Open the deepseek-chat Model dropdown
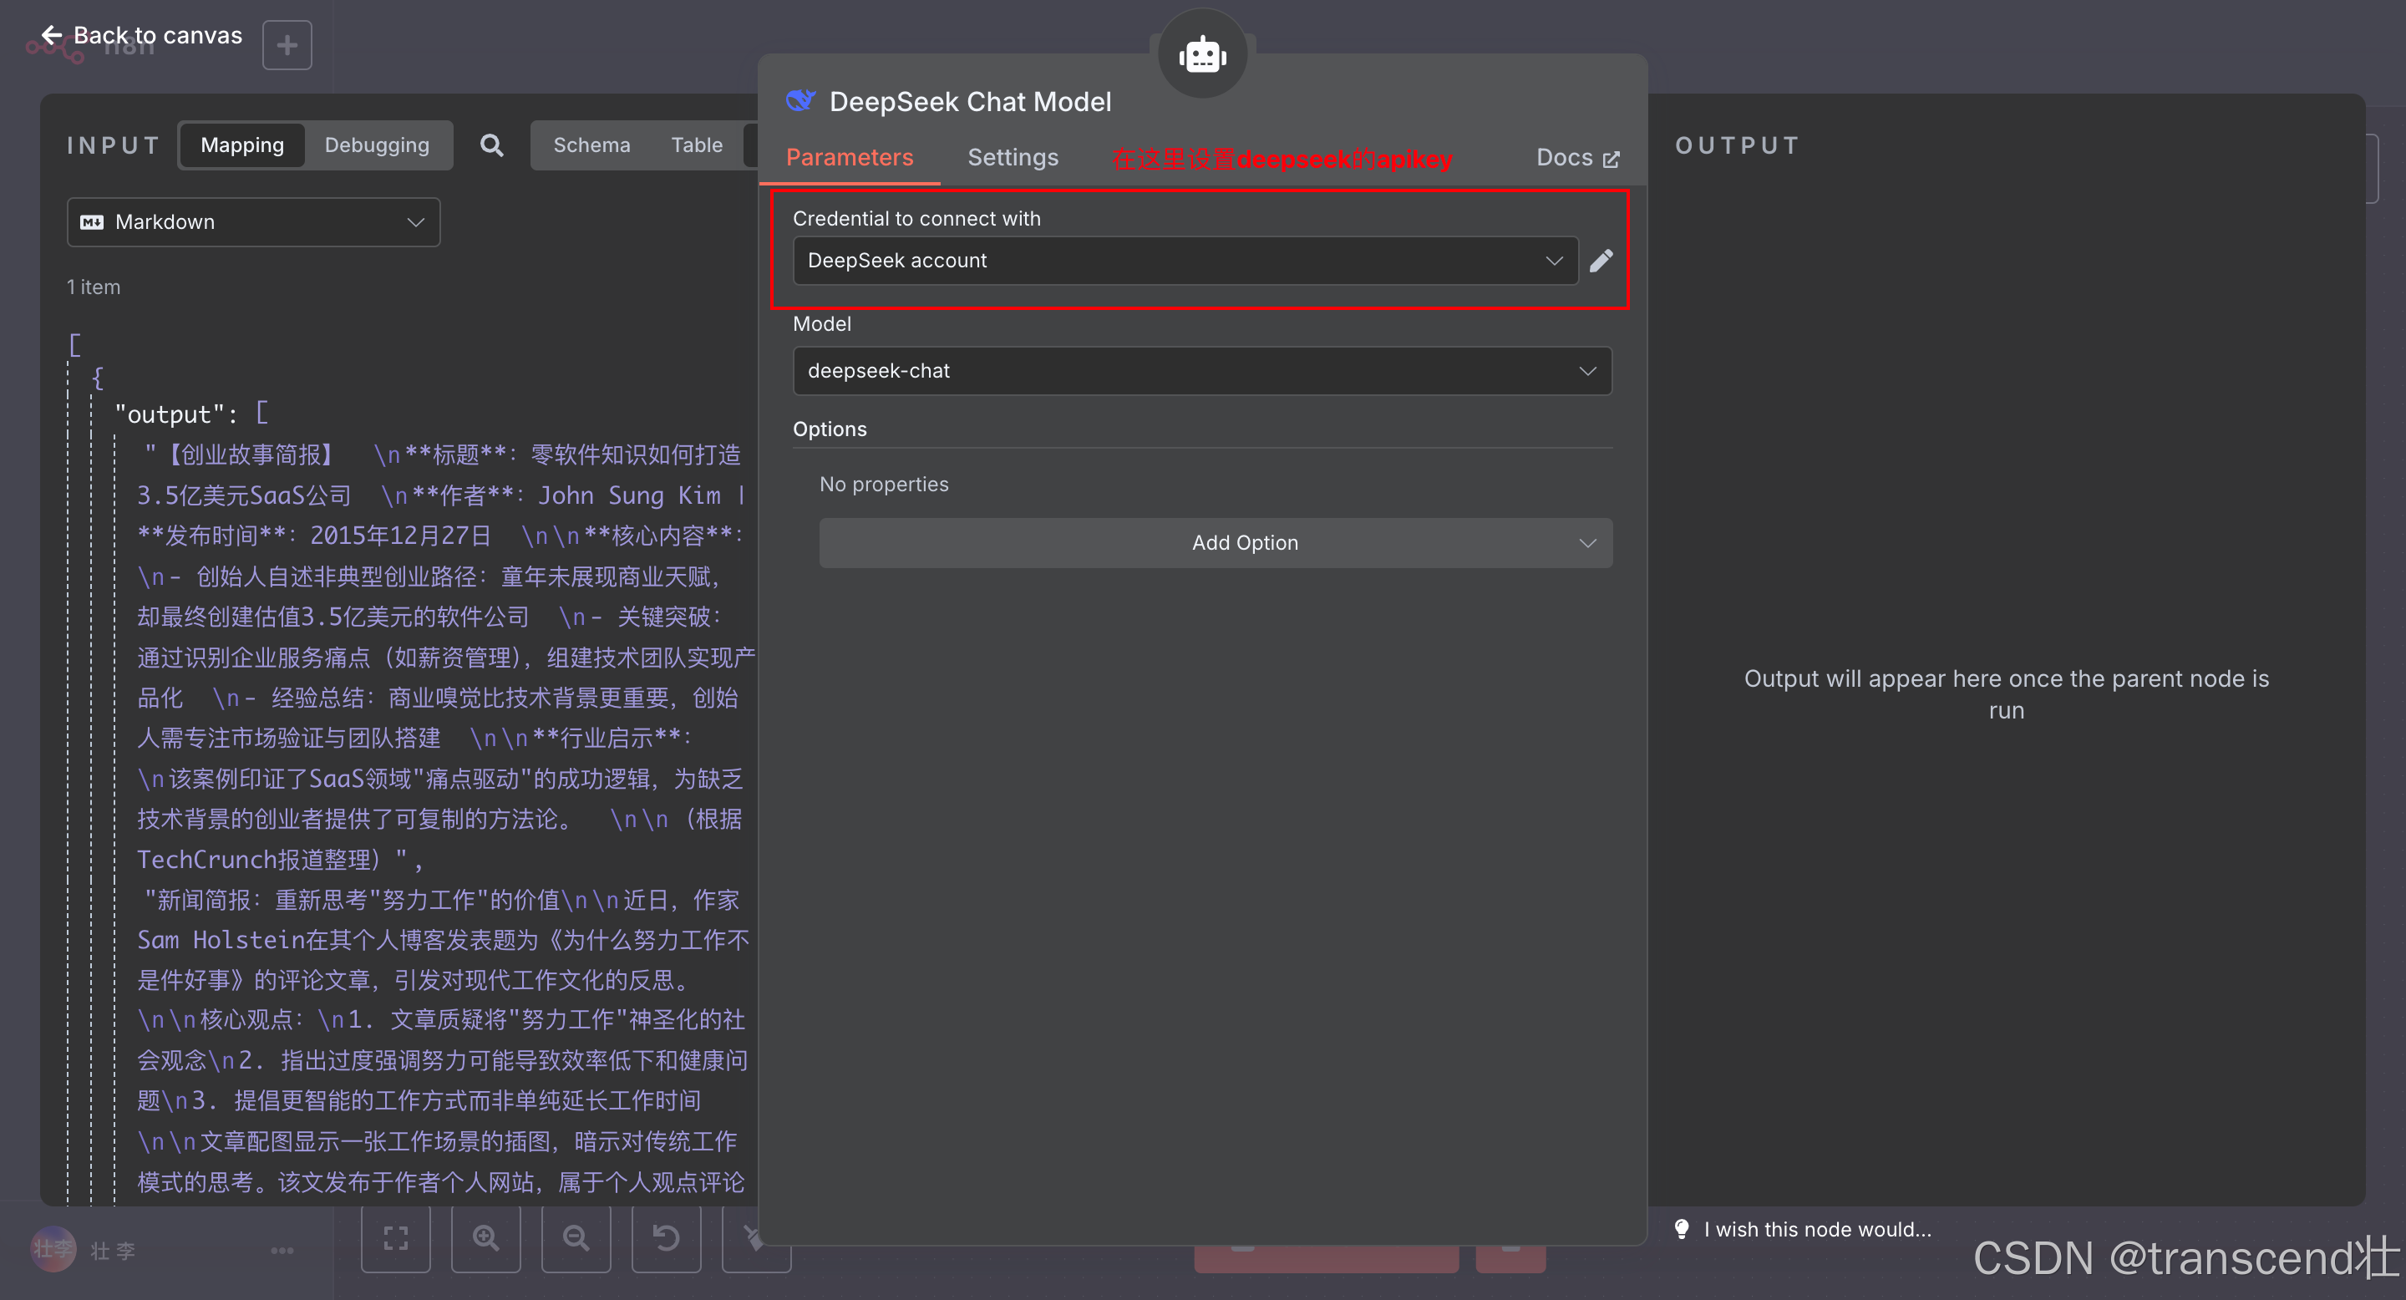Image resolution: width=2406 pixels, height=1300 pixels. 1202,371
